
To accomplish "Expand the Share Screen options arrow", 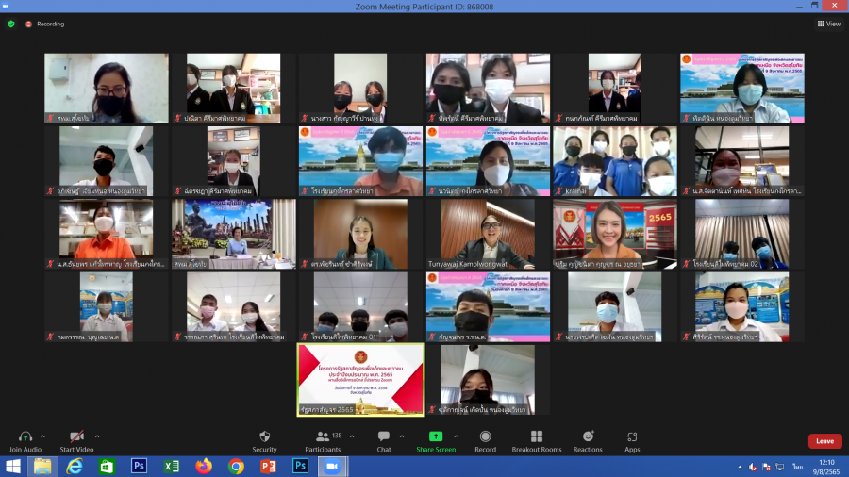I will (457, 436).
